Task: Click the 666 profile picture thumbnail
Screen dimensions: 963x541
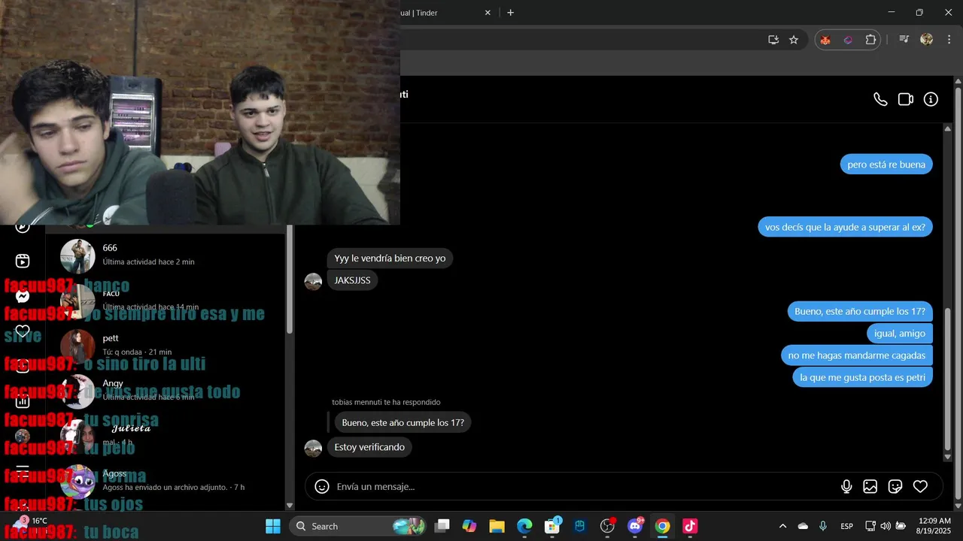Action: point(77,256)
